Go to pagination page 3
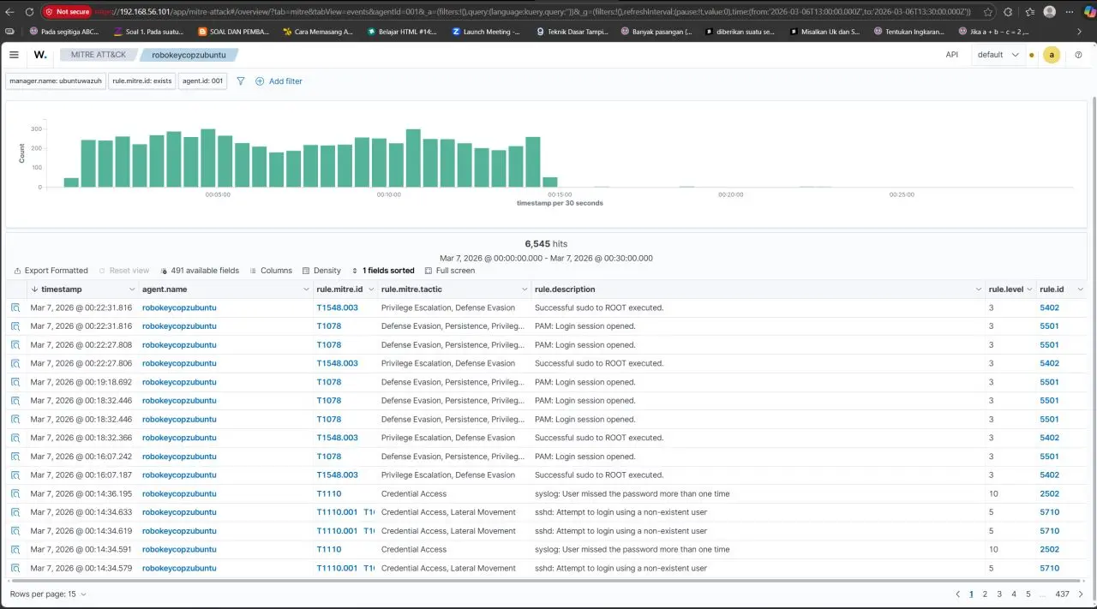Image resolution: width=1097 pixels, height=609 pixels. 999,594
